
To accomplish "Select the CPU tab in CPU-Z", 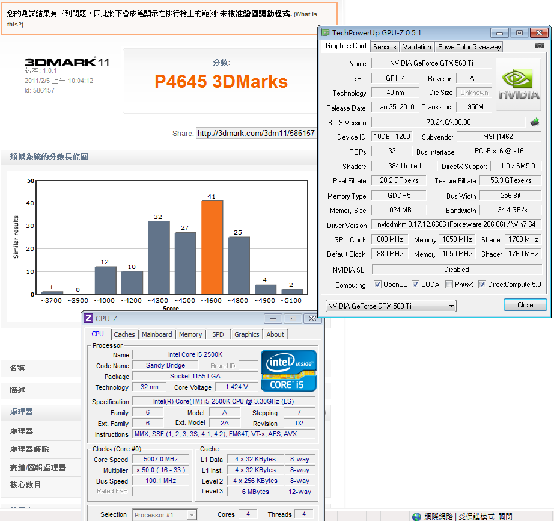I will pos(97,334).
